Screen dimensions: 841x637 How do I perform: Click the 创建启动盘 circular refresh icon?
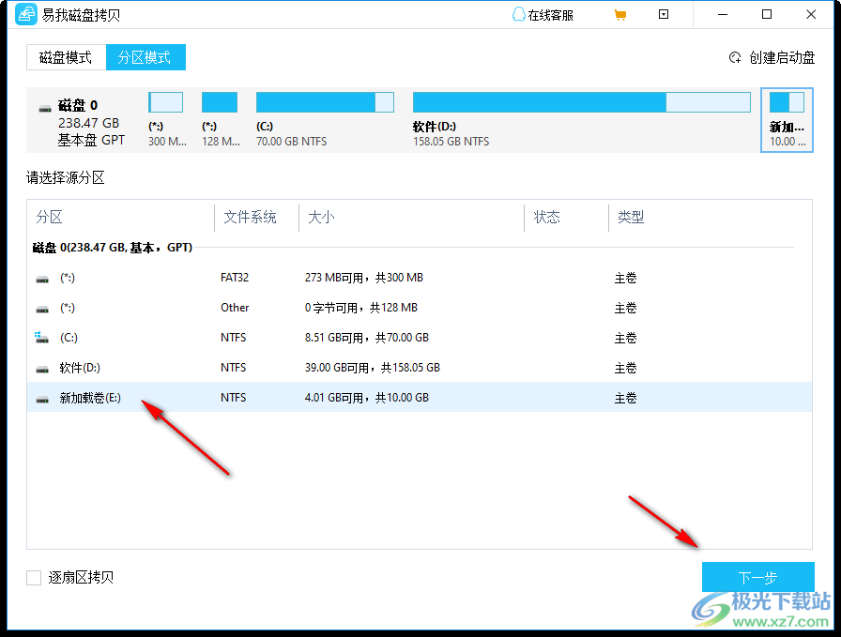(736, 56)
